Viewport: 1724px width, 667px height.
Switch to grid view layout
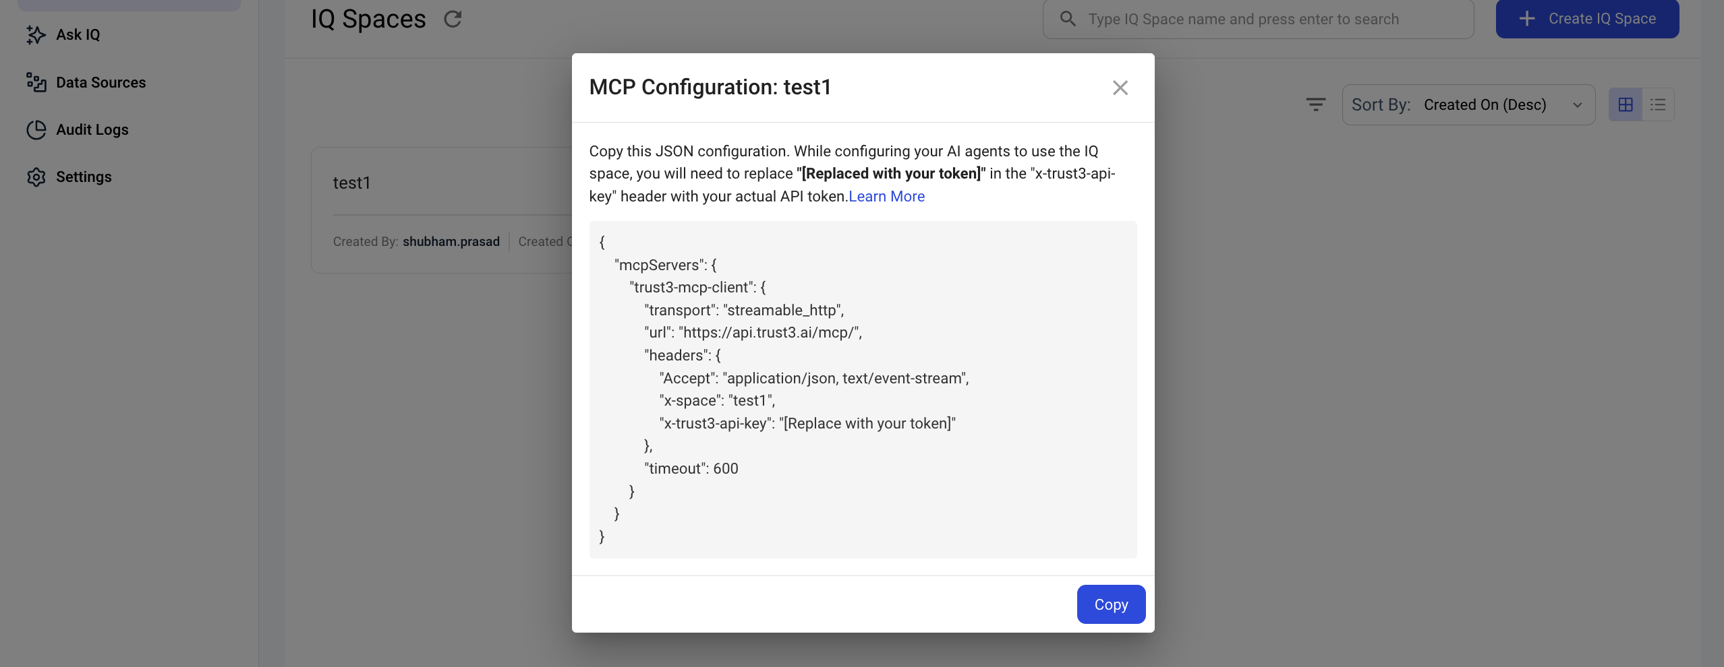point(1626,104)
